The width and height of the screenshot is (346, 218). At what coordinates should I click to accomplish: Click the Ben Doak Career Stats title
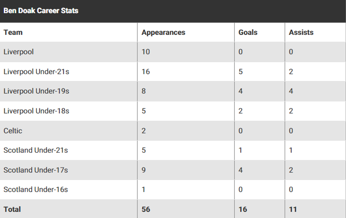pos(41,11)
